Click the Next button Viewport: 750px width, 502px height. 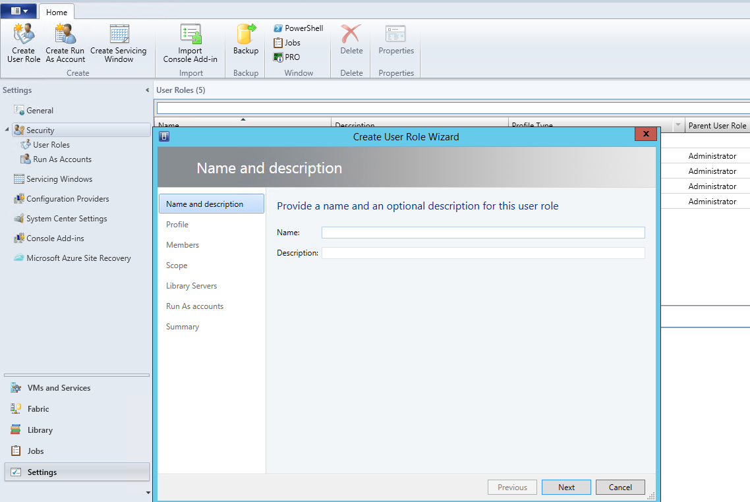pyautogui.click(x=566, y=488)
